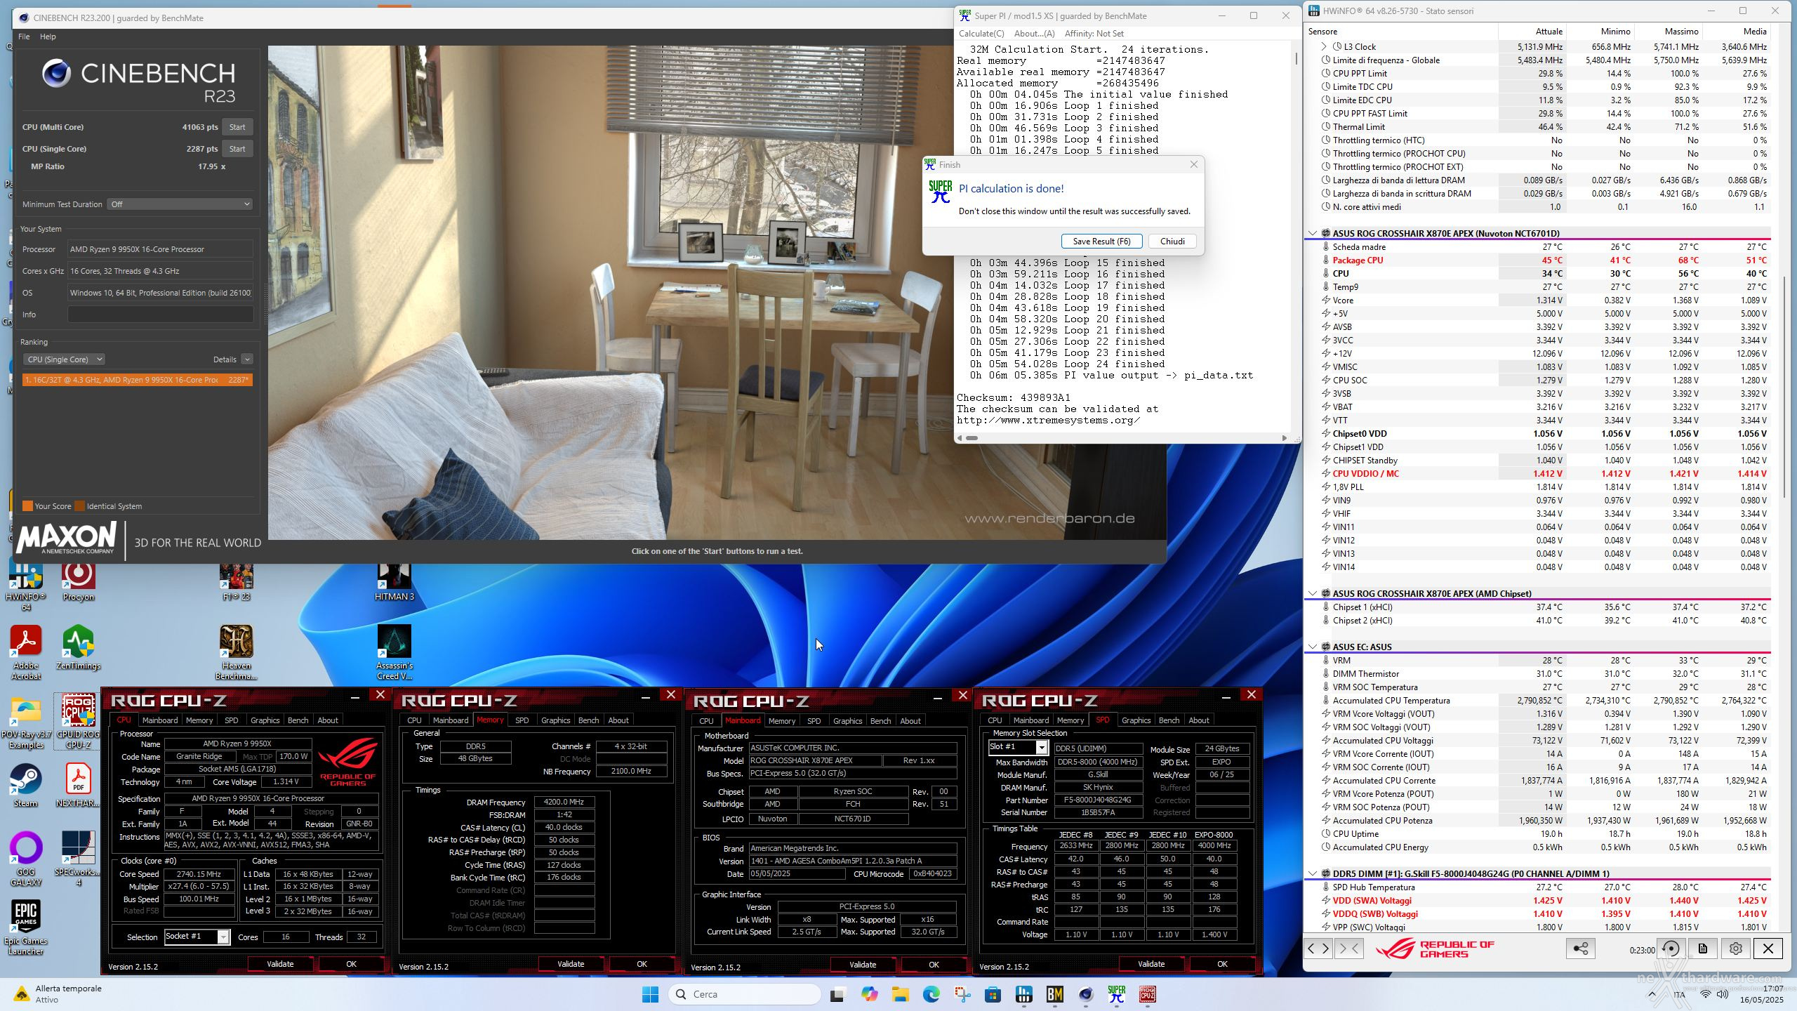Expand the L3 Clock sensor row
This screenshot has width=1797, height=1011.
click(1324, 46)
